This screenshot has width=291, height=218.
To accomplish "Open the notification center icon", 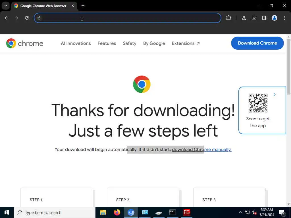I will 282,213.
